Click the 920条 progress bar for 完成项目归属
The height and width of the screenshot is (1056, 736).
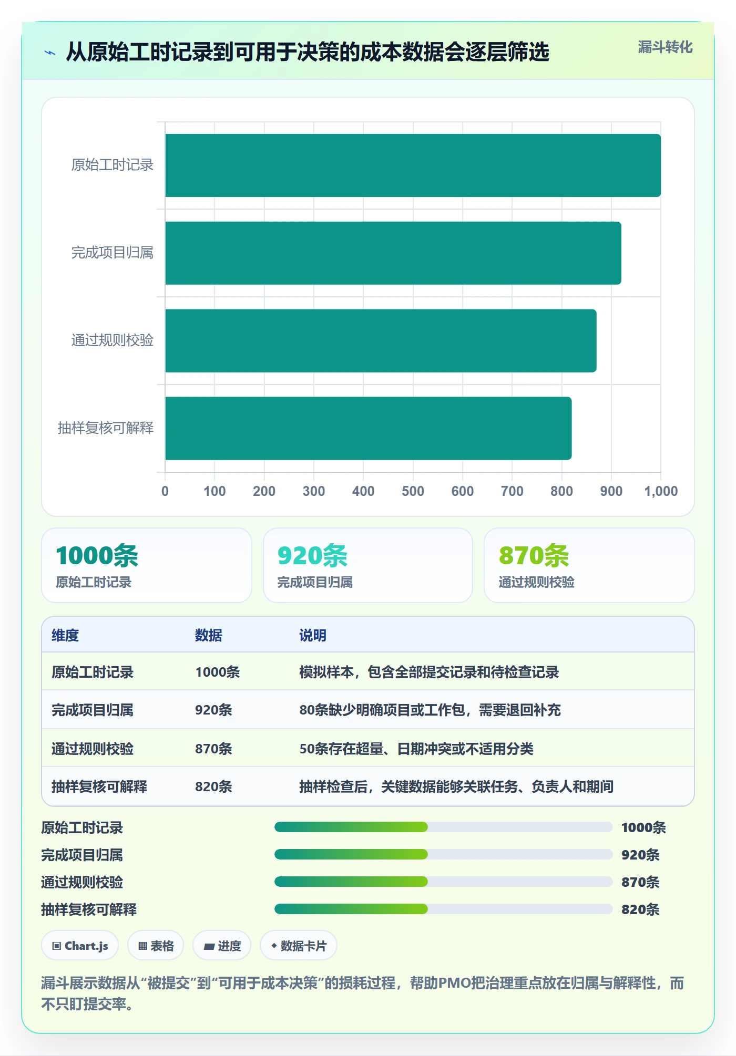(443, 855)
